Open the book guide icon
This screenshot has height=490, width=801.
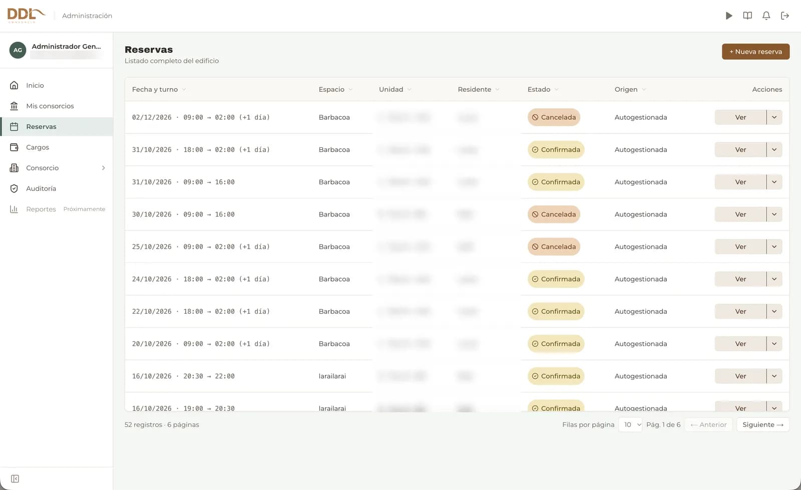(x=747, y=16)
